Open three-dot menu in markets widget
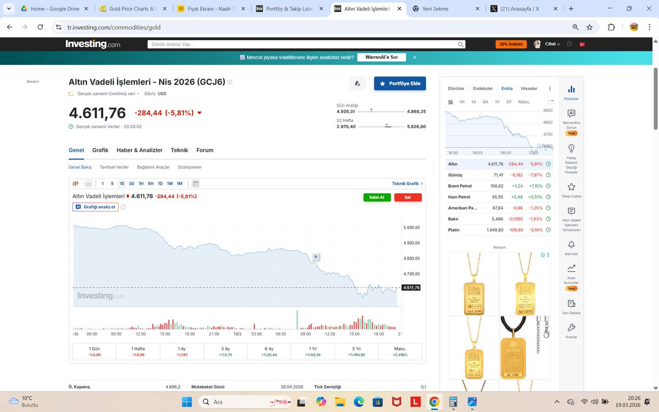Image resolution: width=659 pixels, height=412 pixels. 550,88
